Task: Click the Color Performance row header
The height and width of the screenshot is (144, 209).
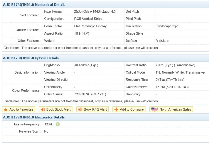Action: point(27,90)
